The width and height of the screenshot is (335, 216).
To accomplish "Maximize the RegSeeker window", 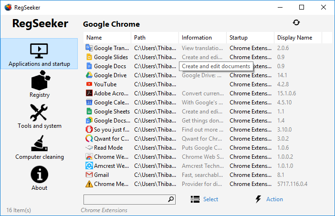I will [302, 7].
